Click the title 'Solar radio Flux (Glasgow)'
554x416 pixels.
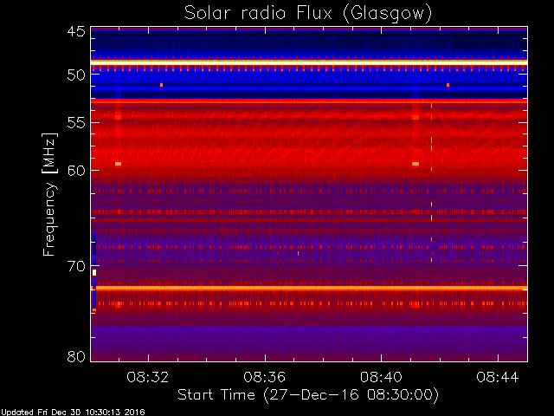tap(308, 14)
